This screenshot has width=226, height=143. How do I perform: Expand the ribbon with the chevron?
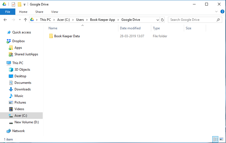coord(216,12)
